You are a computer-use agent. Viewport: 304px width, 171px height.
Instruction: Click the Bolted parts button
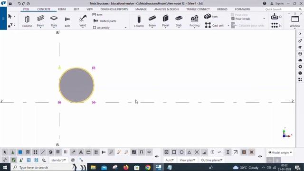pyautogui.click(x=105, y=21)
